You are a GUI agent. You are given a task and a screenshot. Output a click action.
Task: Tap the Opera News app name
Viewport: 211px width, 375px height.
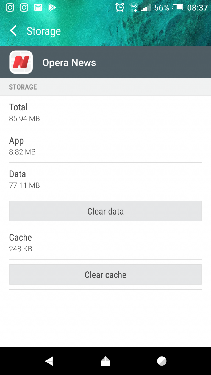point(69,63)
